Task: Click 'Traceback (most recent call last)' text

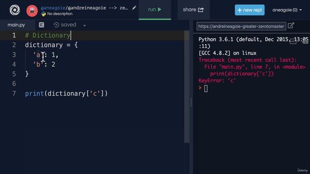Action: (x=248, y=60)
